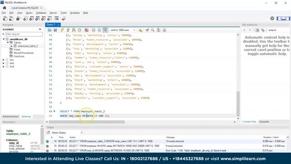Click Create new schema toolbar icon
The image size is (291, 164).
click(25, 18)
